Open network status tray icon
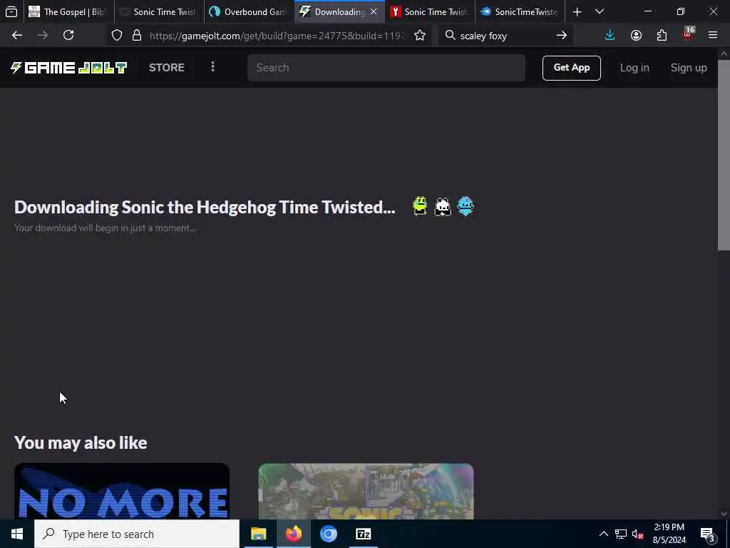The height and width of the screenshot is (548, 730). [x=621, y=534]
